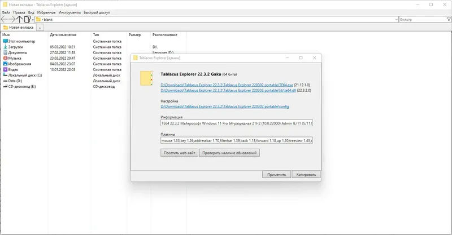Minimize the About dialog window
452x235 pixels.
click(288, 58)
